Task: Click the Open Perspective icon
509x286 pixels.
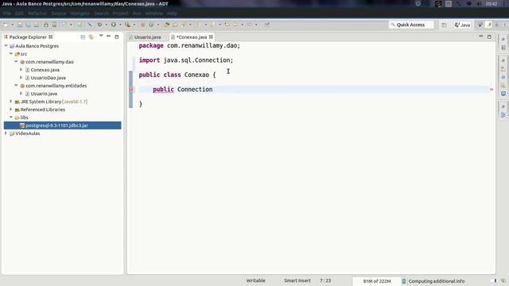Action: click(444, 25)
